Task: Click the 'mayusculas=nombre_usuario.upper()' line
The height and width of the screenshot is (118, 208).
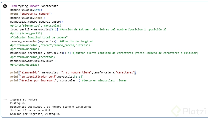Action: click(x=36, y=22)
